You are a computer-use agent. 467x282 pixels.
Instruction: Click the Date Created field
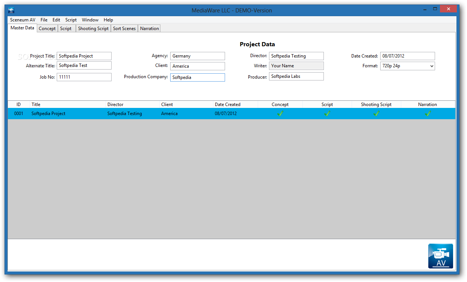click(408, 56)
